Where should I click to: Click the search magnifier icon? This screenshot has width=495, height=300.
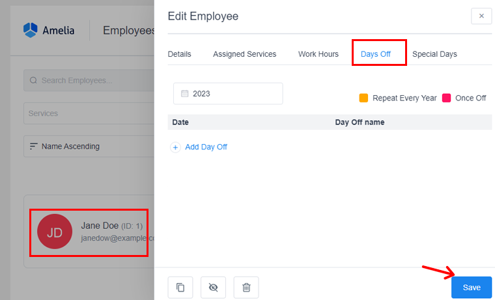(33, 80)
